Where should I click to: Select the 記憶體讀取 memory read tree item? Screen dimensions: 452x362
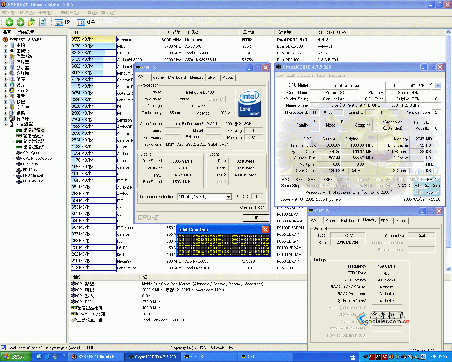click(34, 130)
